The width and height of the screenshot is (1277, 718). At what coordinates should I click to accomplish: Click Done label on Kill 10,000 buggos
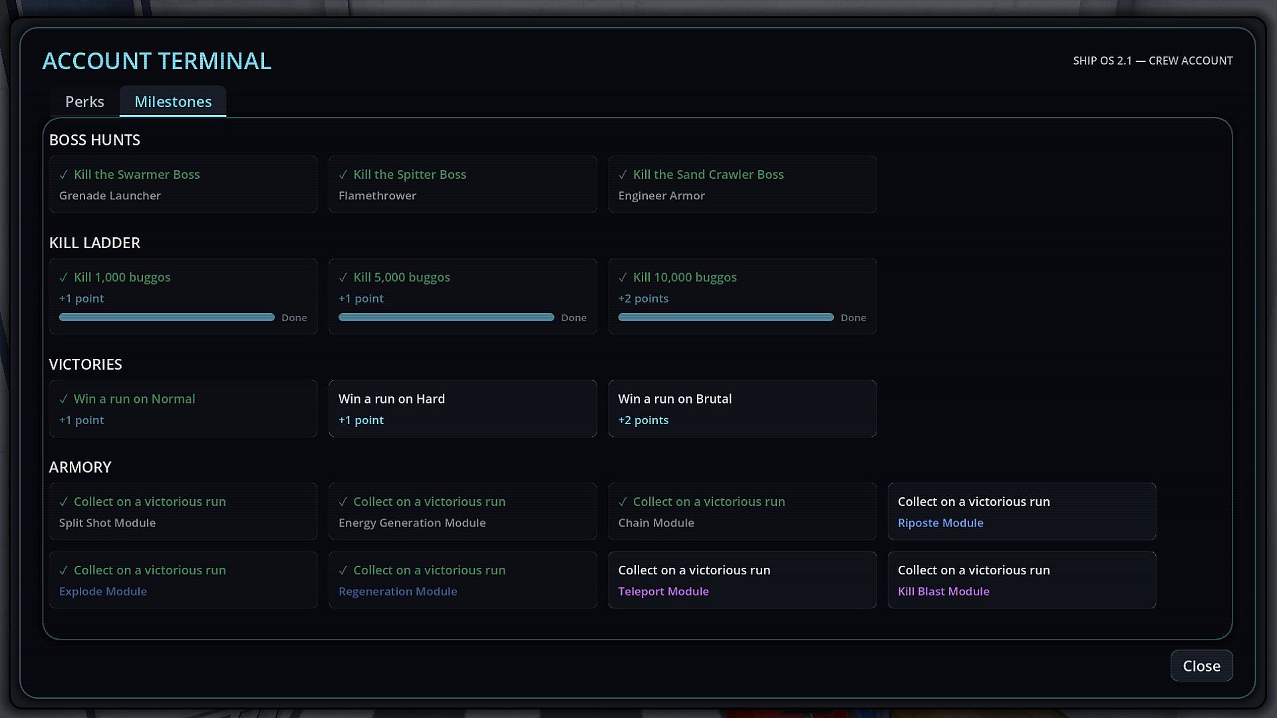coord(853,318)
